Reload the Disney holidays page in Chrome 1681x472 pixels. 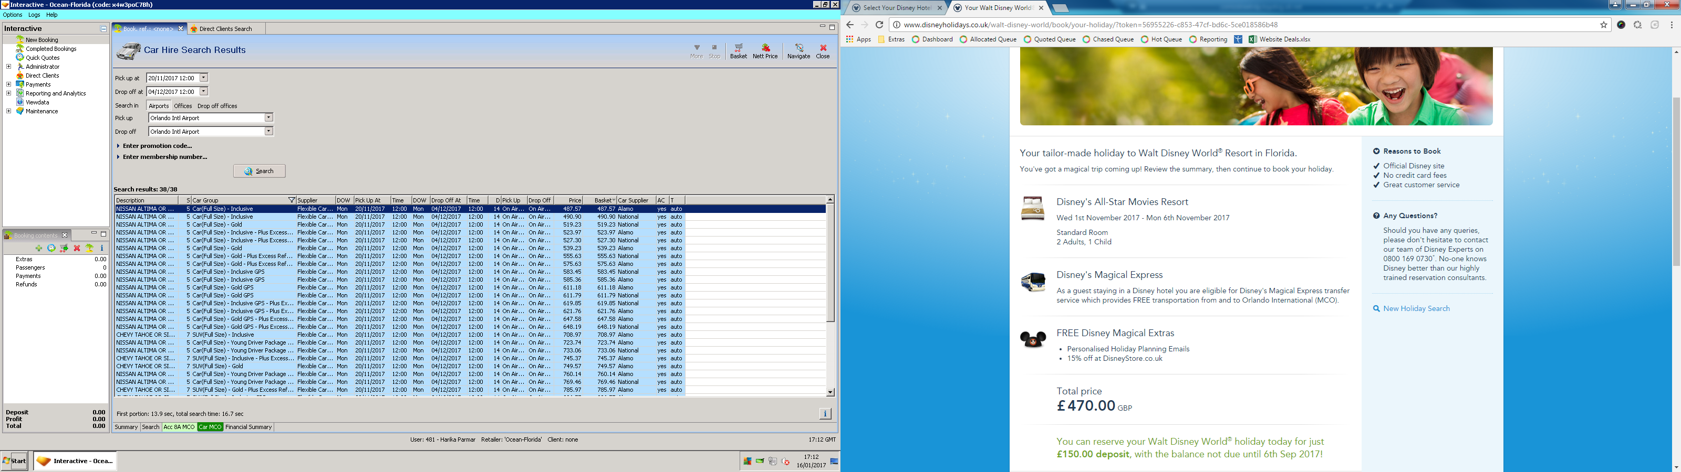click(x=879, y=25)
